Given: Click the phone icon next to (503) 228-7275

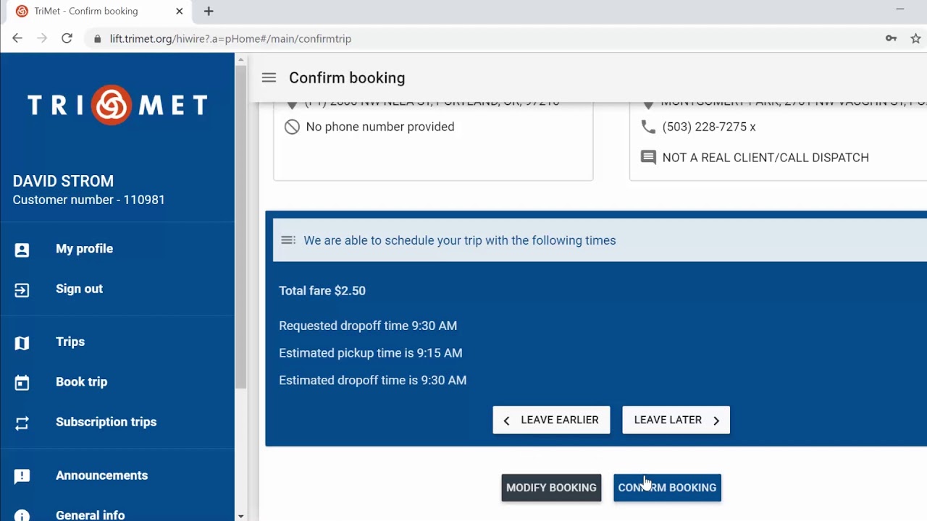Looking at the screenshot, I should click(x=648, y=127).
